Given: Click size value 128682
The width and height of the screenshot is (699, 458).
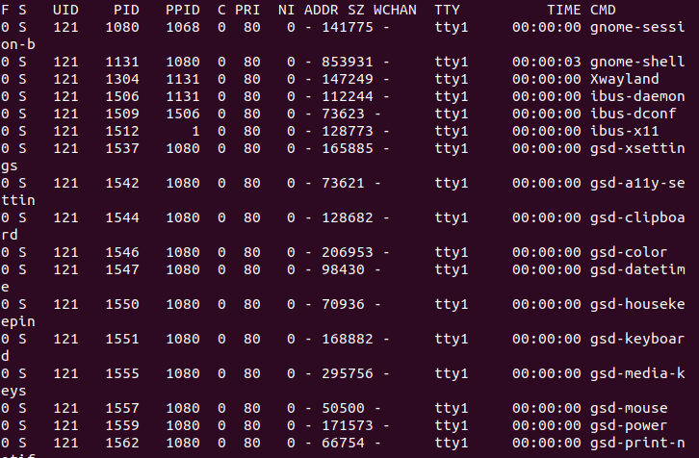Looking at the screenshot, I should 348,217.
